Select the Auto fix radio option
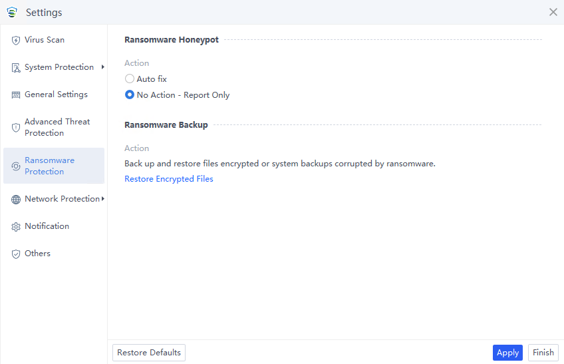 (130, 79)
